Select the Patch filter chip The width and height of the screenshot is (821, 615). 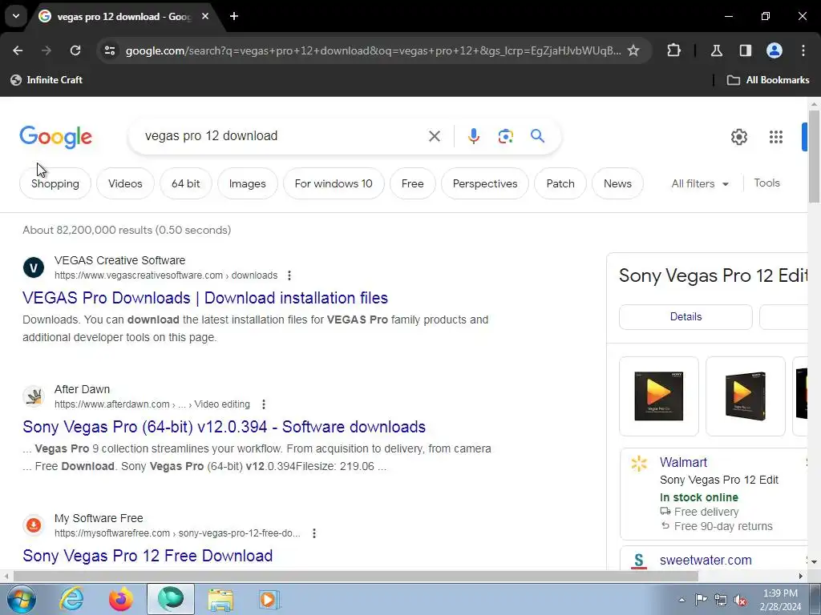coord(560,183)
